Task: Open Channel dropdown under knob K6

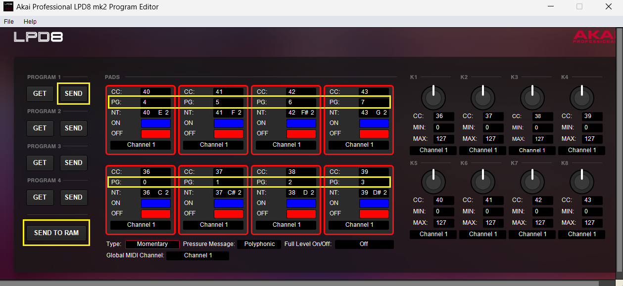Action: point(483,234)
